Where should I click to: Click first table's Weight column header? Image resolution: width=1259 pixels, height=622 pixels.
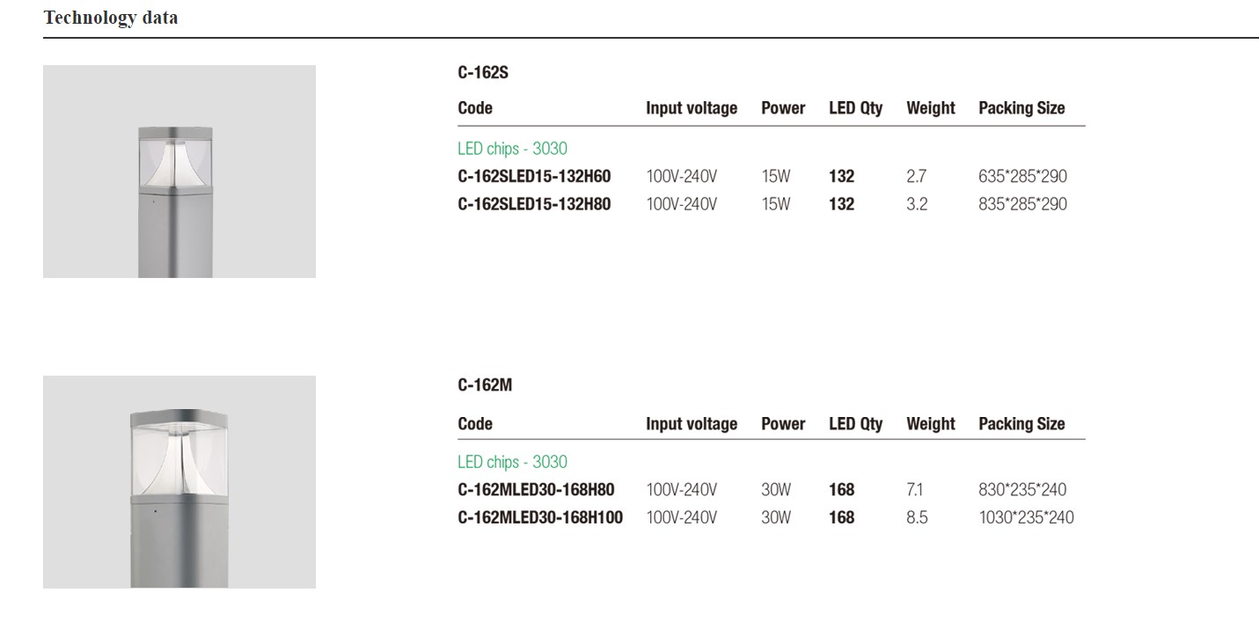coord(930,108)
